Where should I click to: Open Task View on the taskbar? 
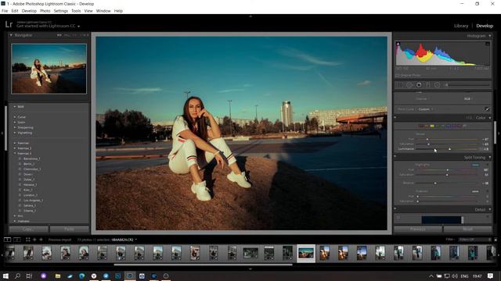click(29, 276)
